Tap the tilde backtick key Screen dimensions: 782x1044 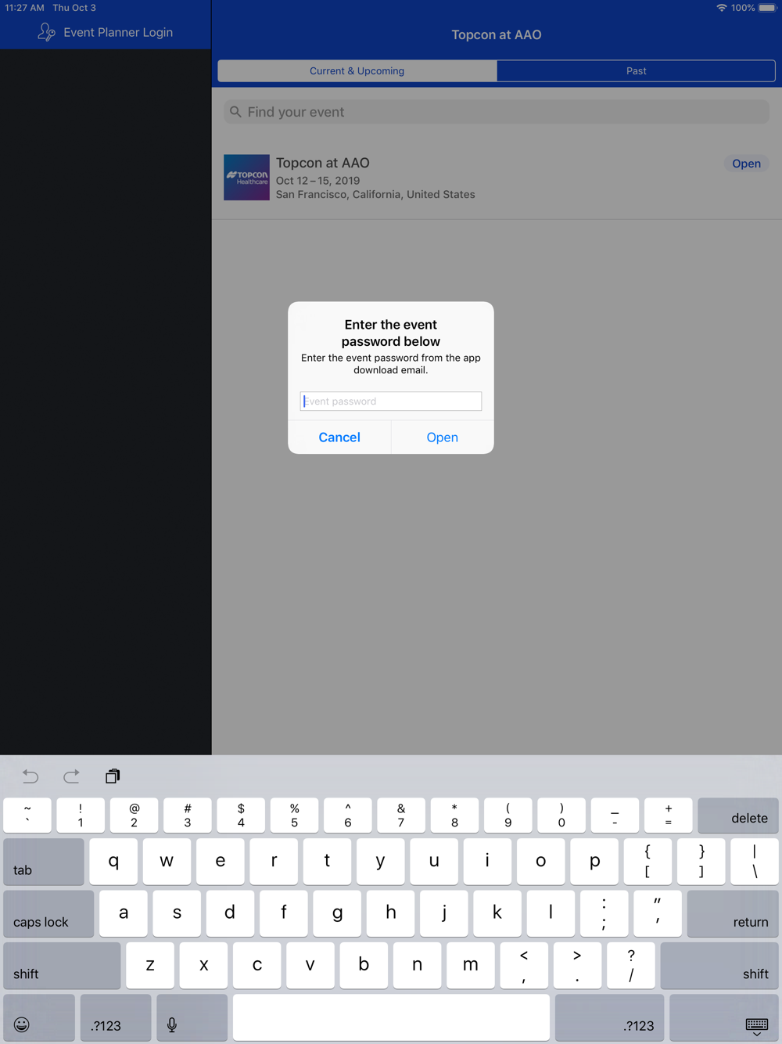27,815
